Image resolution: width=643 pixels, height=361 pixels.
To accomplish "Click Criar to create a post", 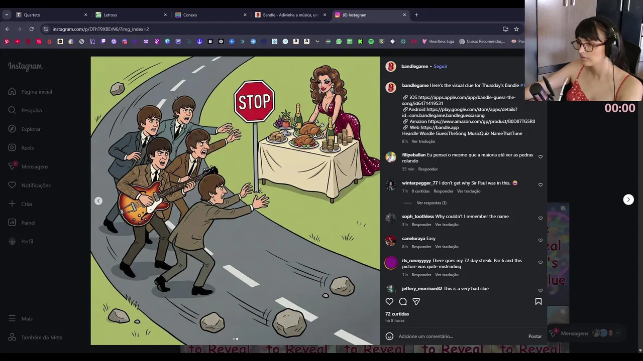I will click(x=21, y=204).
